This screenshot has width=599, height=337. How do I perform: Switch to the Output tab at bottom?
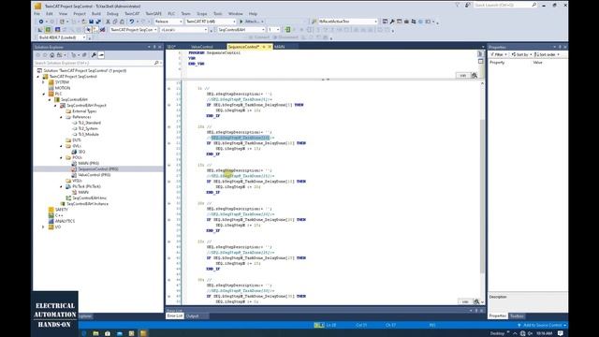(x=192, y=316)
